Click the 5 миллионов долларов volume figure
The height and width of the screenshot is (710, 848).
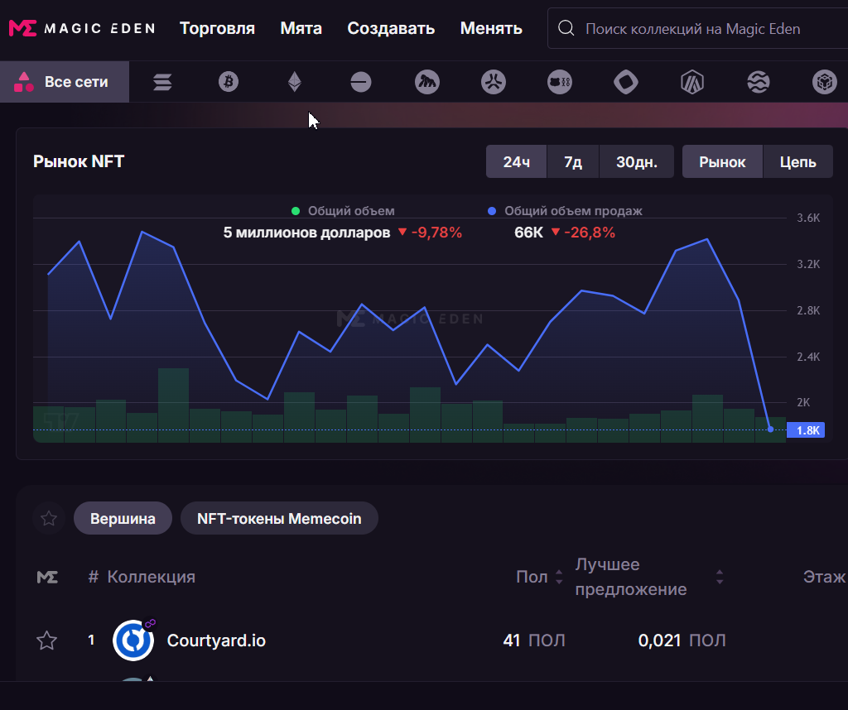pyautogui.click(x=306, y=233)
